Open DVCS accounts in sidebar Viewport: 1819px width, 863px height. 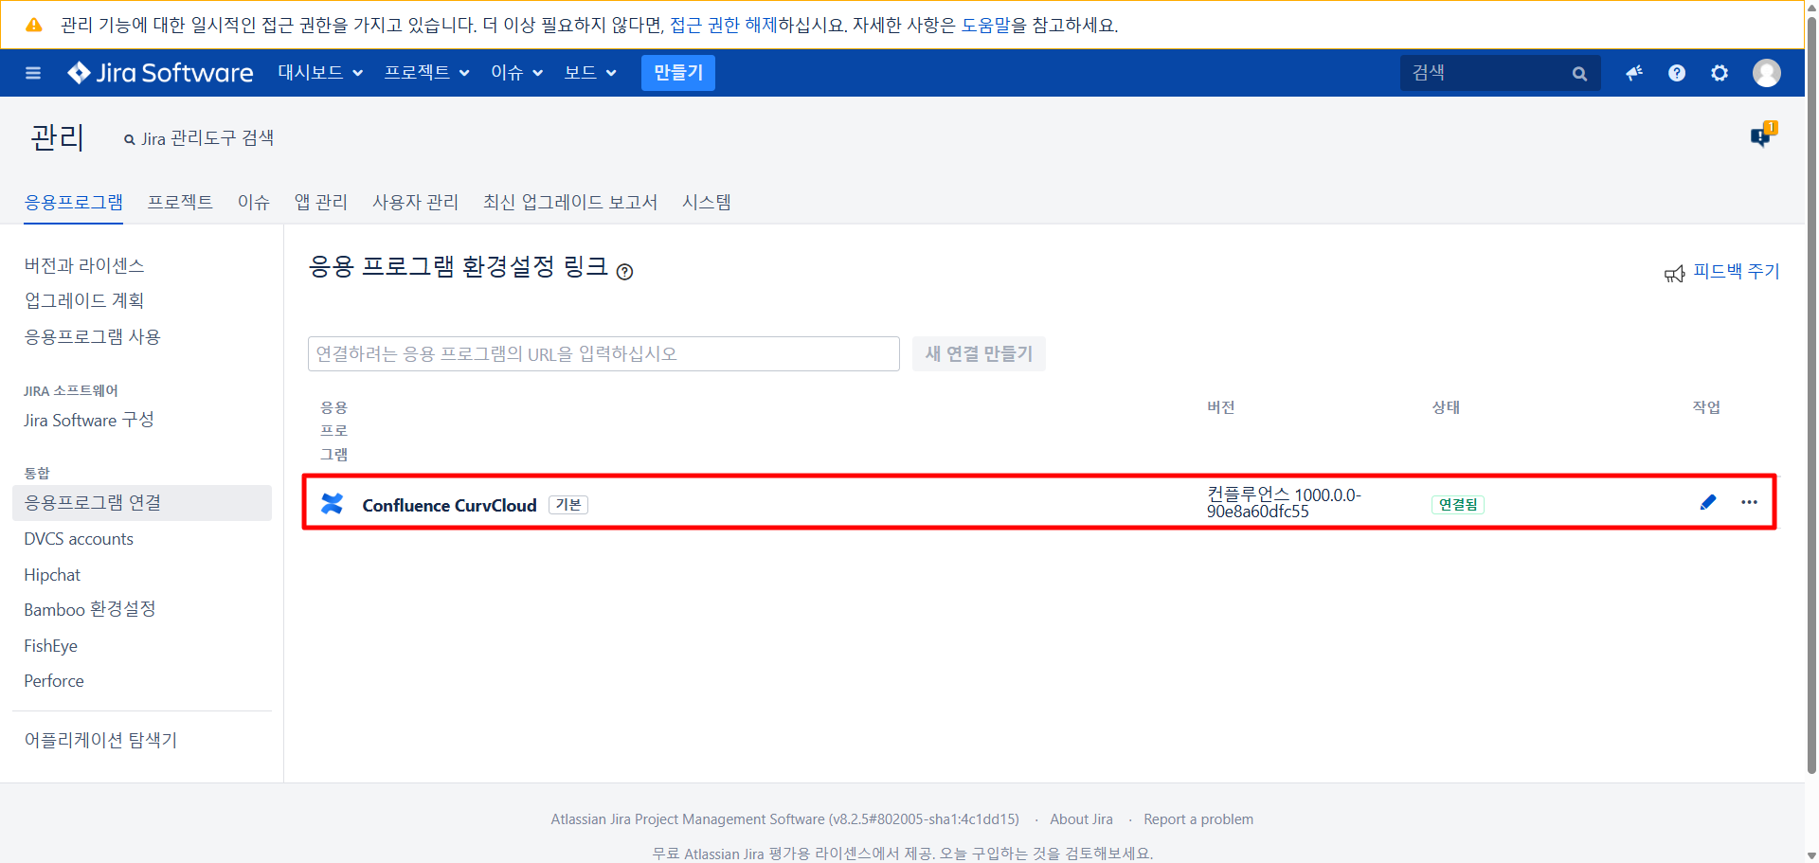point(79,539)
